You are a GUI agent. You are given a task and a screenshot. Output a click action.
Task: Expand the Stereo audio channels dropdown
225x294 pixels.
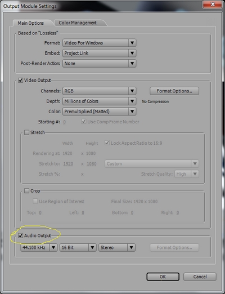click(117, 248)
